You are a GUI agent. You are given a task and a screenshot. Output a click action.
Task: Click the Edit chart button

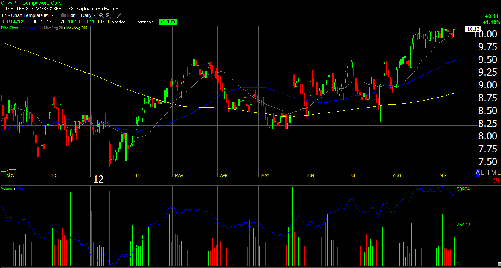[71, 15]
